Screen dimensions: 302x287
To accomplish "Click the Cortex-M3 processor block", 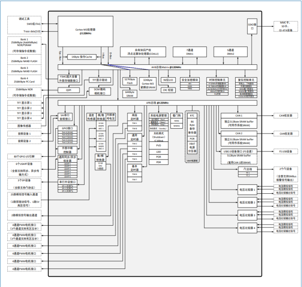I will pyautogui.click(x=85, y=31).
